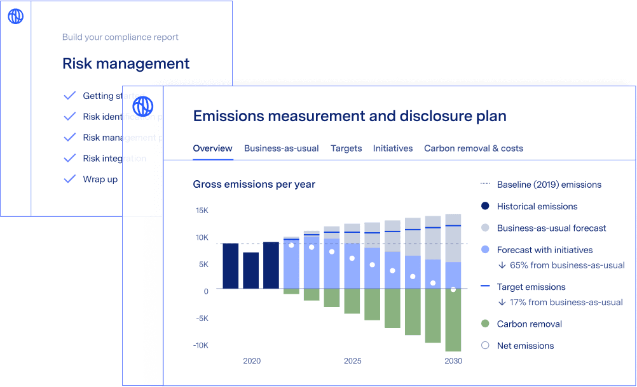
Task: Click the Business-as-usual forecast legend dot
Action: pyautogui.click(x=485, y=228)
